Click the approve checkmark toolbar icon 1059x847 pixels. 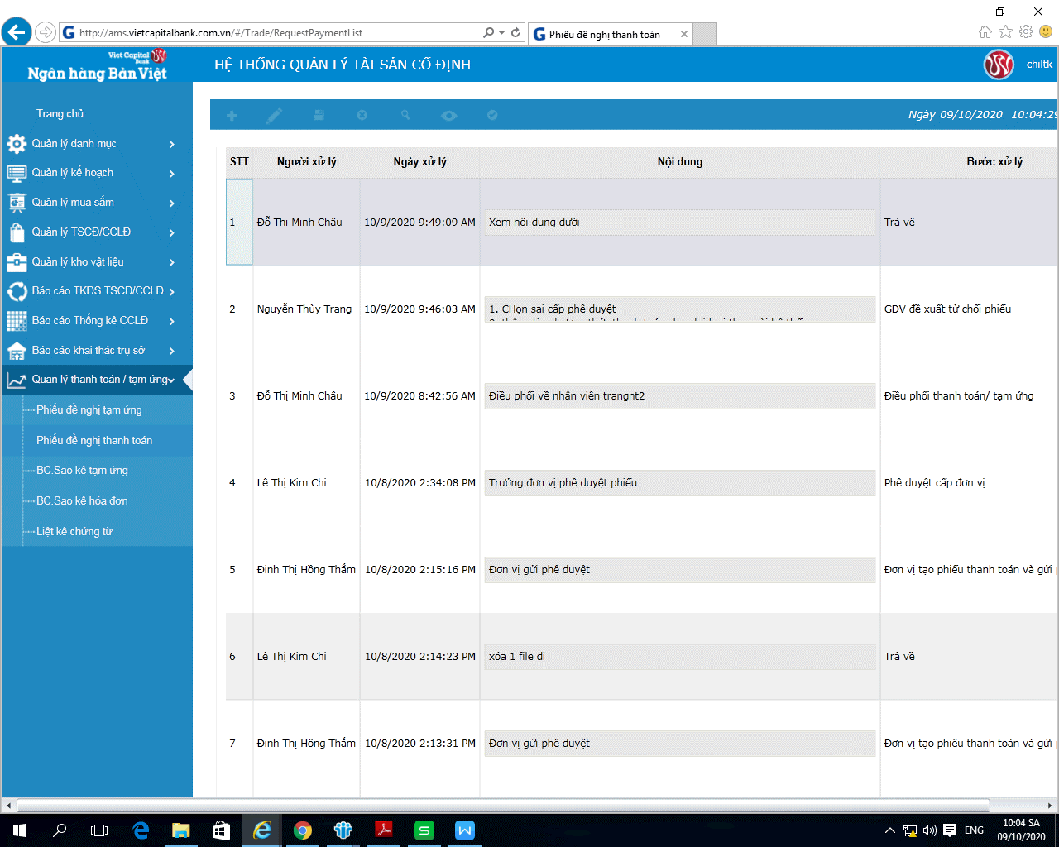click(x=492, y=115)
